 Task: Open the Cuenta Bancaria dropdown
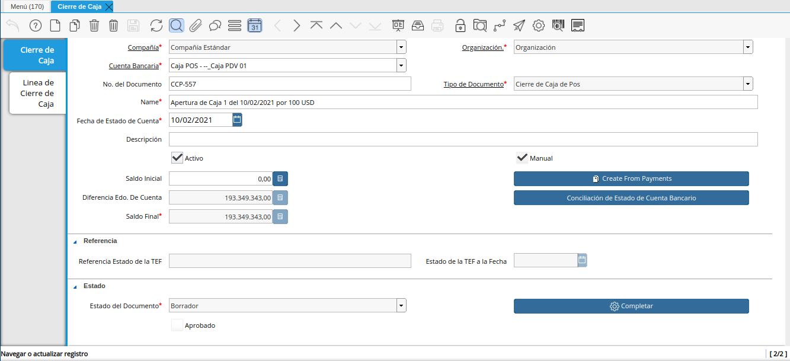click(401, 66)
